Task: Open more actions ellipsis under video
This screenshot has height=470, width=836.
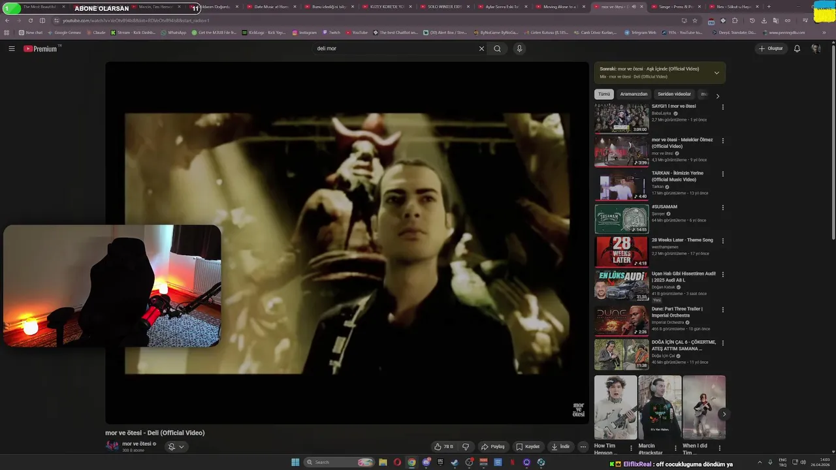Action: coord(583,446)
